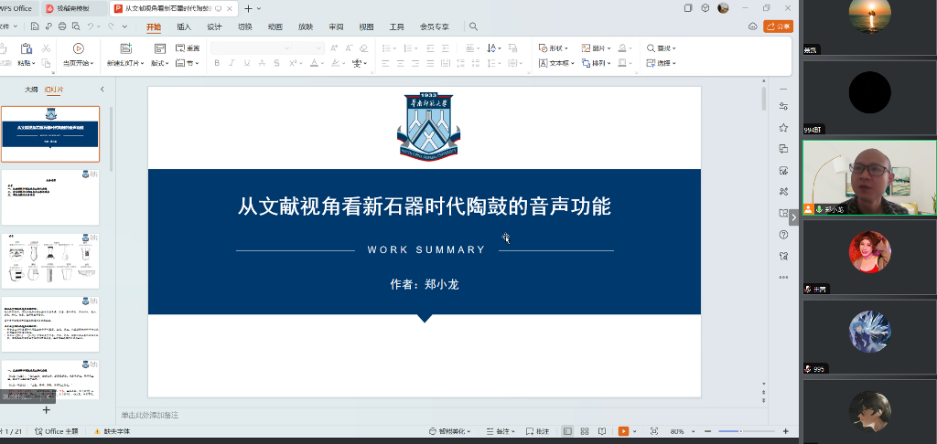The image size is (937, 444).
Task: Switch to the 插入 ribbon tab
Action: pos(184,26)
